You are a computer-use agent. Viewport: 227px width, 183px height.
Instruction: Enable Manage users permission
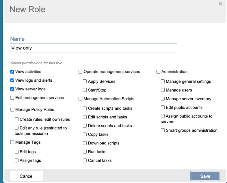(x=163, y=90)
